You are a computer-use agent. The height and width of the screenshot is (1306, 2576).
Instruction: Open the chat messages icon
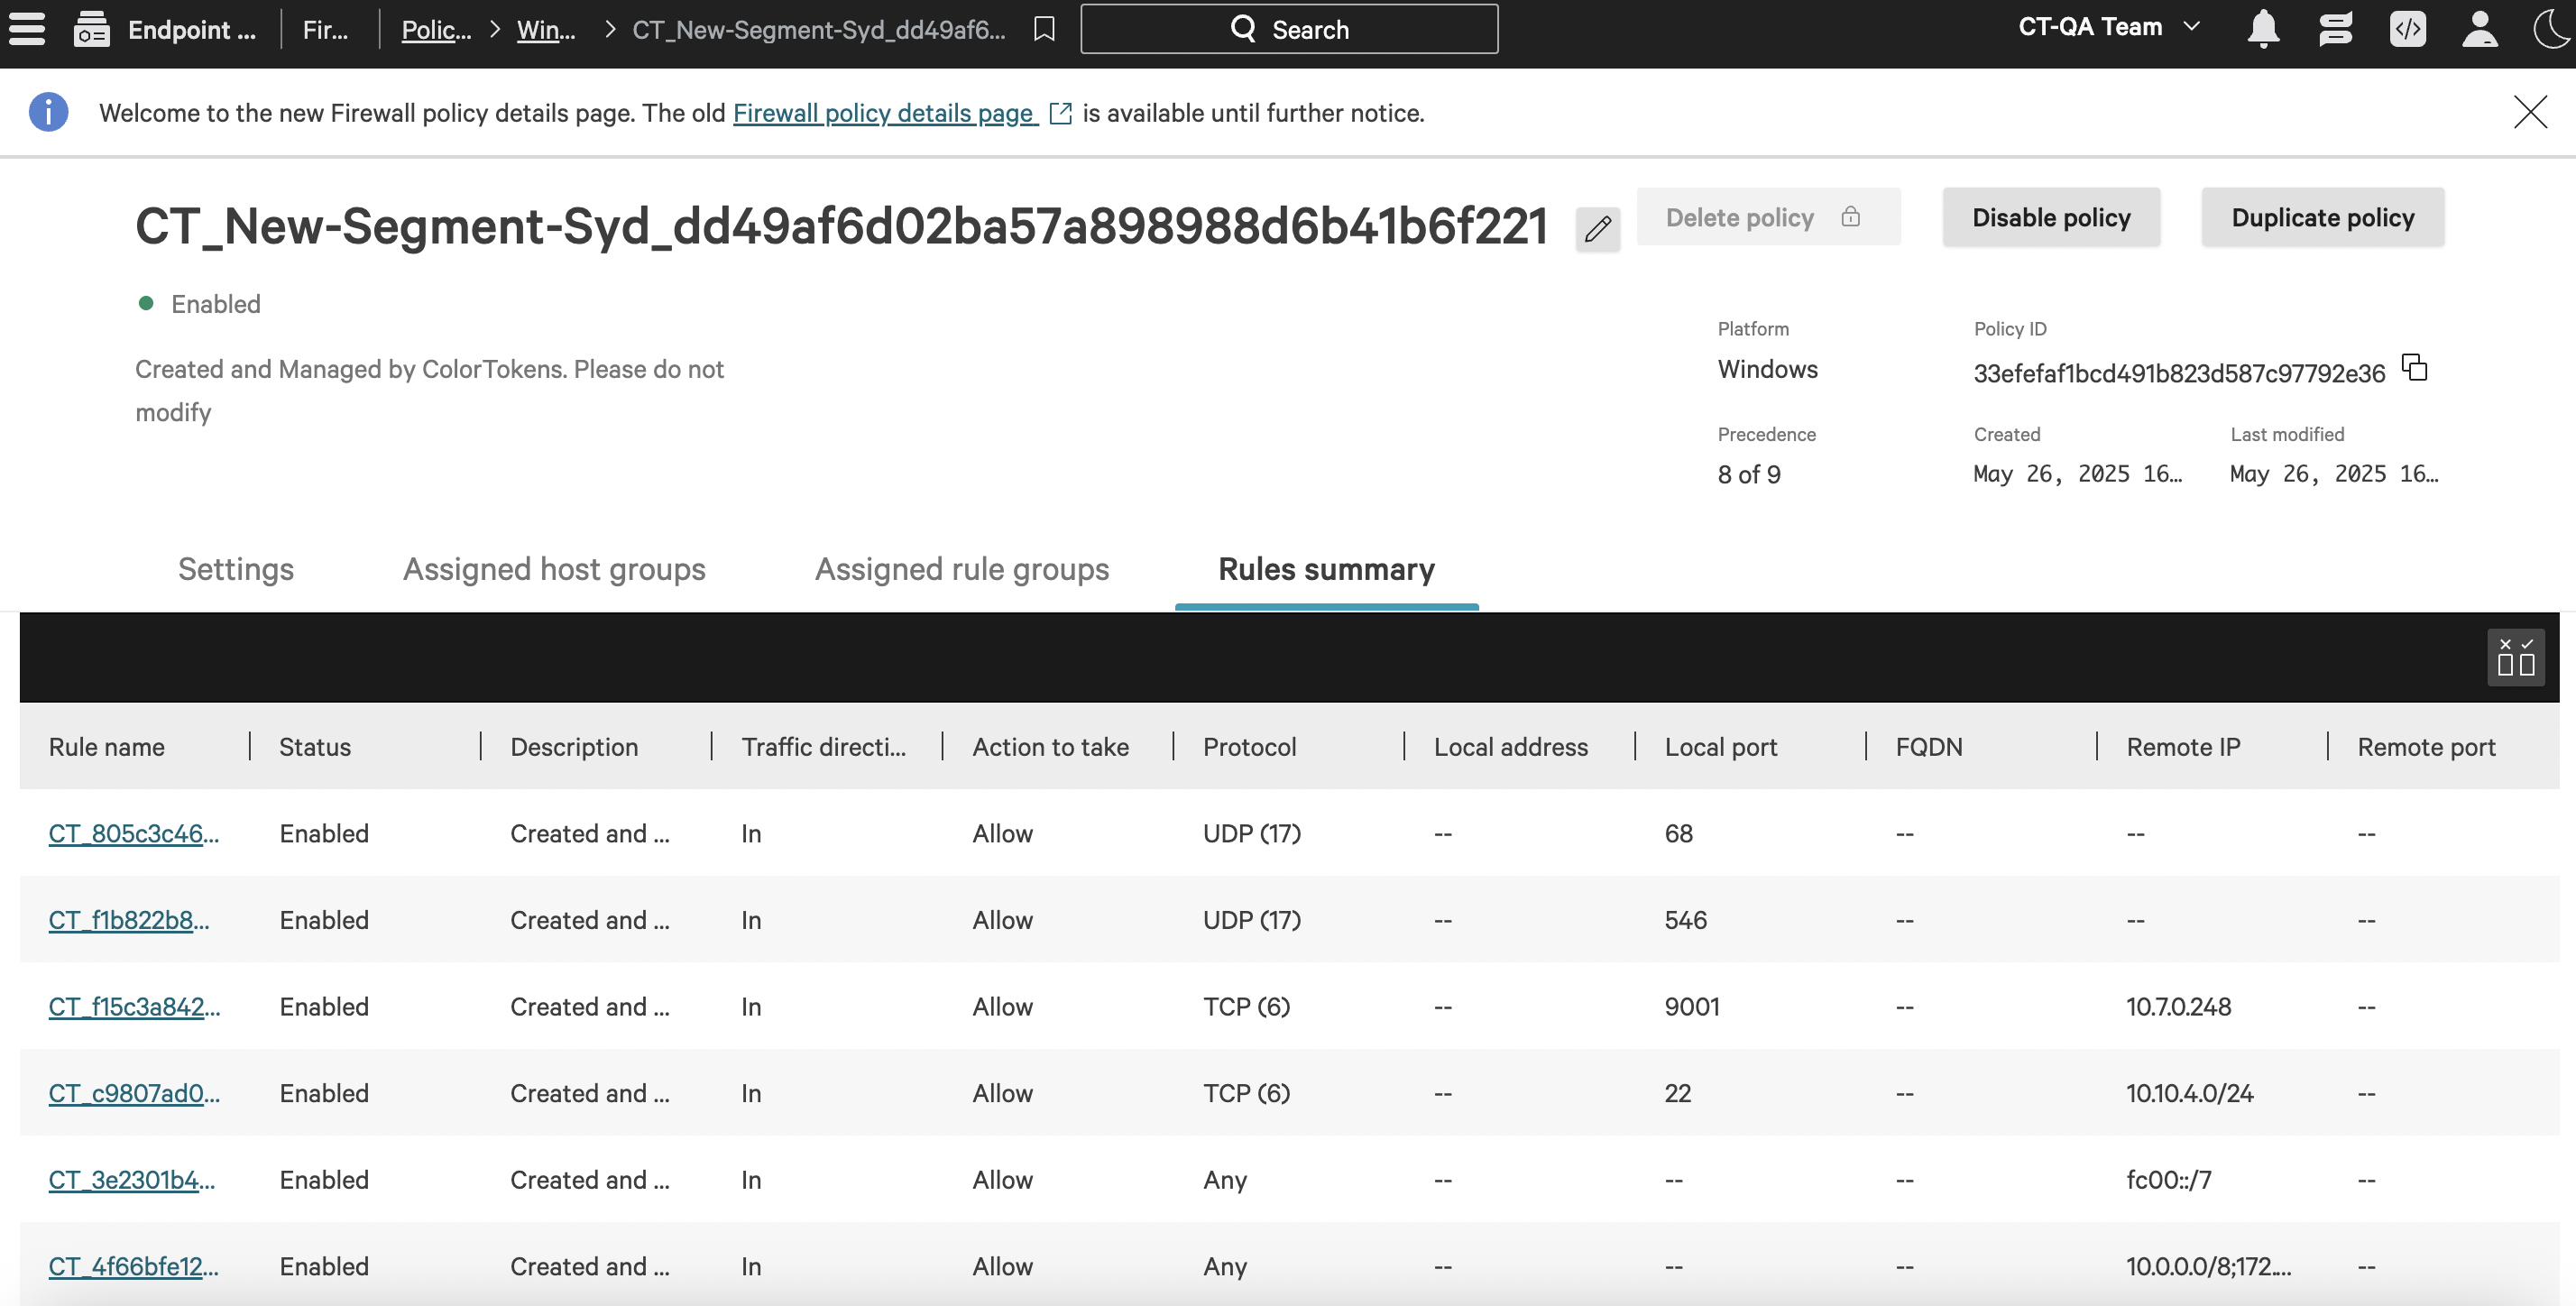tap(2335, 29)
